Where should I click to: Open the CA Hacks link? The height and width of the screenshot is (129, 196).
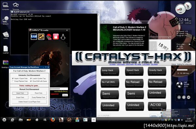(112, 64)
